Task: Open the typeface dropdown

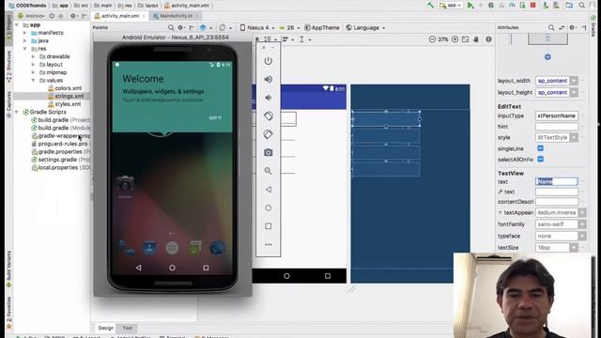Action: tap(582, 236)
